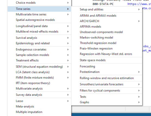The height and width of the screenshot is (116, 151).
Task: Choose ARFIMA models
Action: [107, 27]
